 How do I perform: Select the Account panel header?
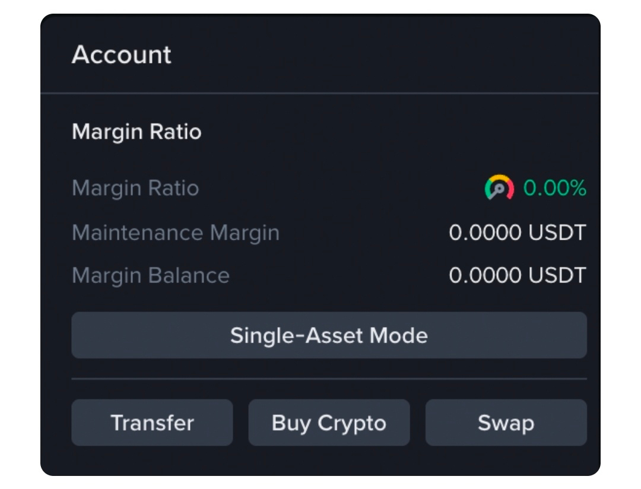pos(122,55)
